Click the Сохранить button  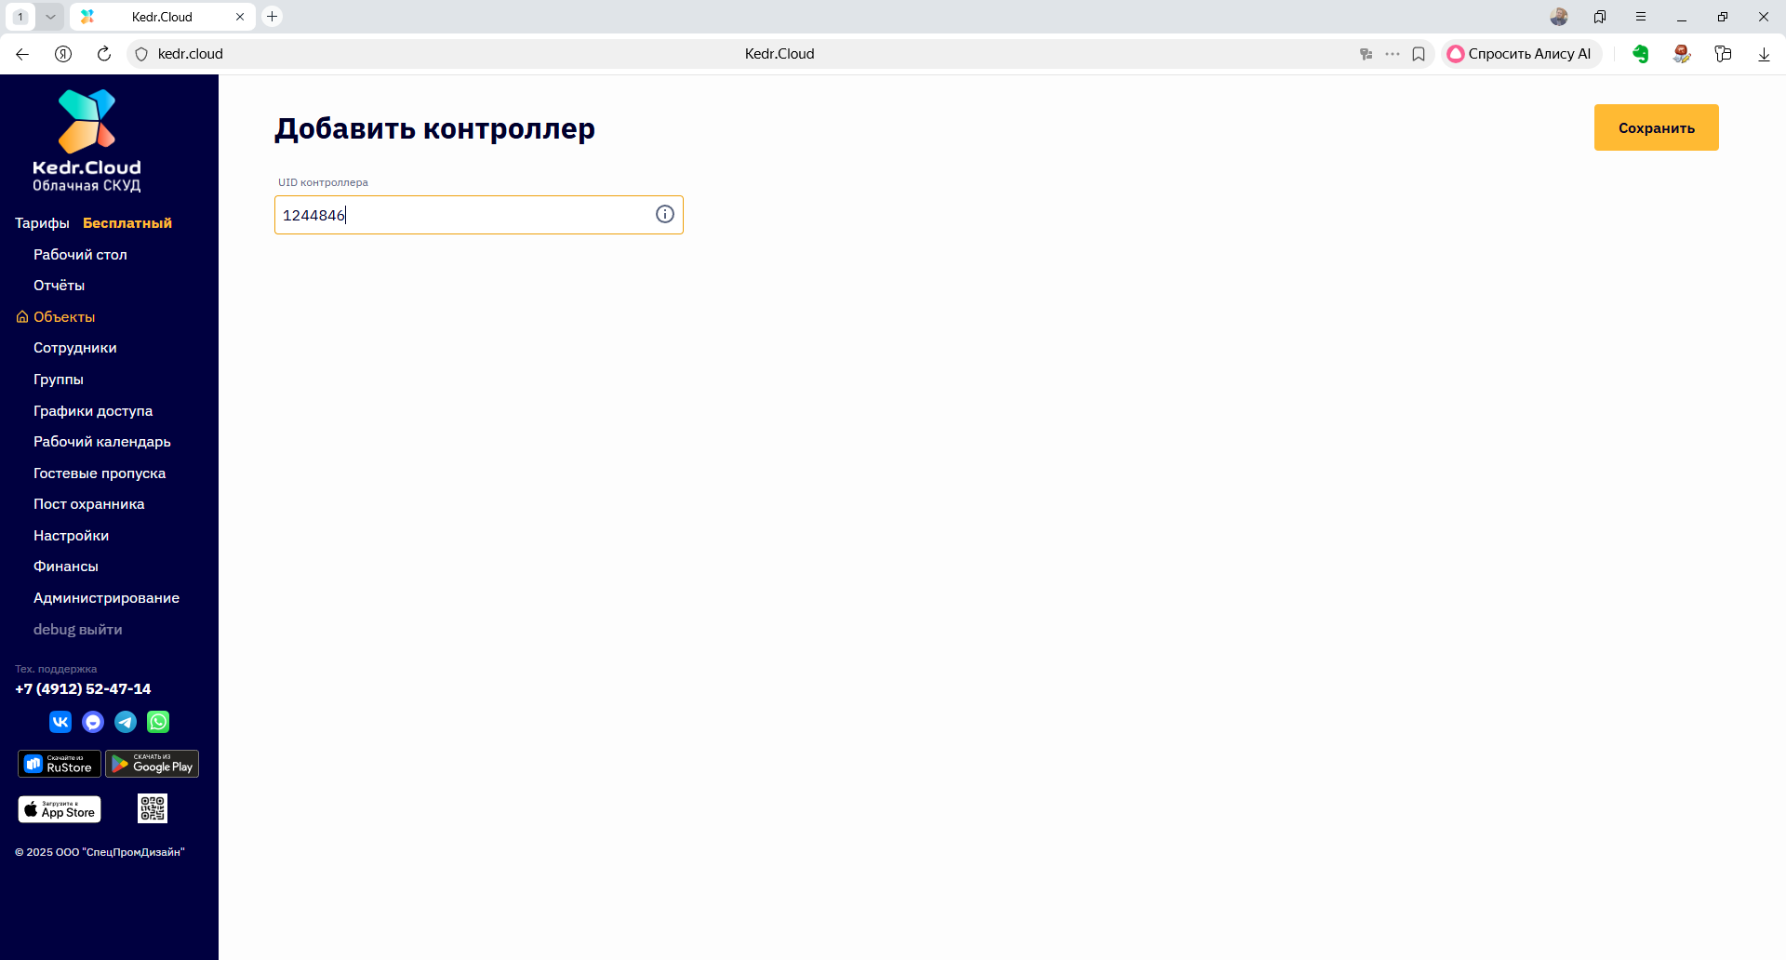pyautogui.click(x=1657, y=127)
